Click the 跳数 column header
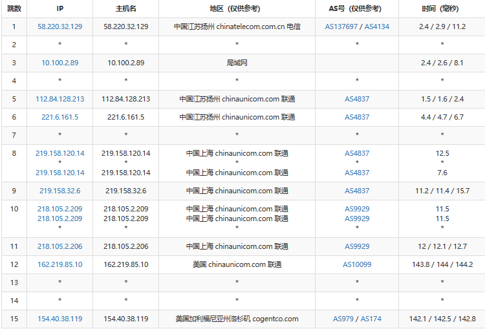The width and height of the screenshot is (485, 331). tap(14, 8)
